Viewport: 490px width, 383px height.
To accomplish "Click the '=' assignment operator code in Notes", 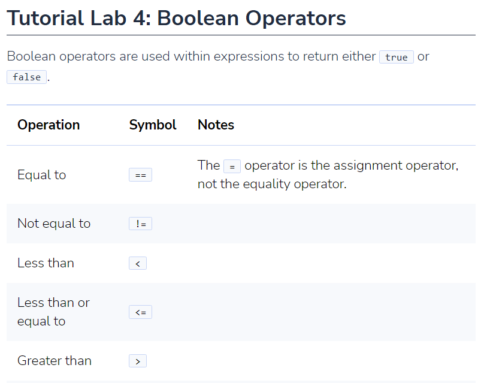I will tap(232, 167).
